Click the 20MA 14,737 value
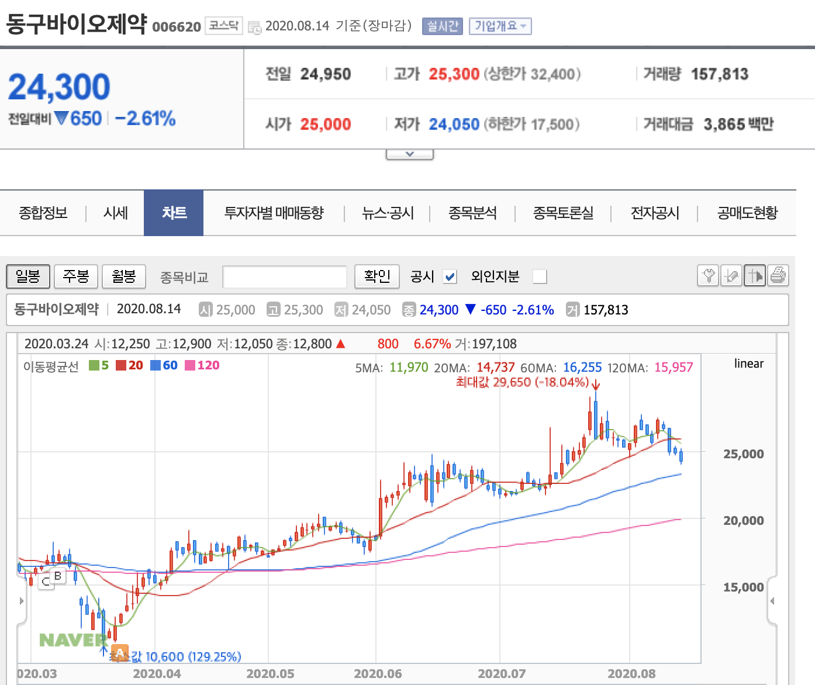 pyautogui.click(x=496, y=368)
